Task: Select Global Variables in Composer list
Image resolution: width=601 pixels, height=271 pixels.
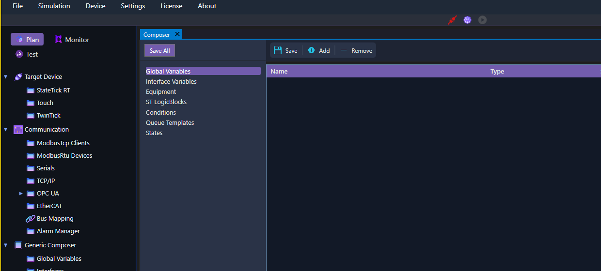Action: (203, 71)
